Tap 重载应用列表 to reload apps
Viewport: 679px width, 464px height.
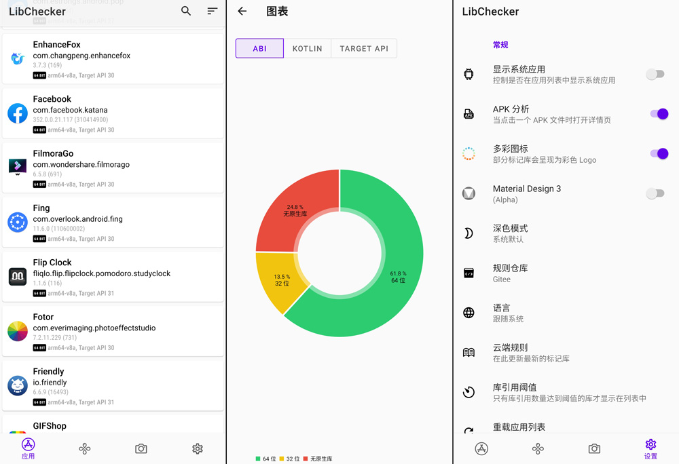(x=566, y=424)
